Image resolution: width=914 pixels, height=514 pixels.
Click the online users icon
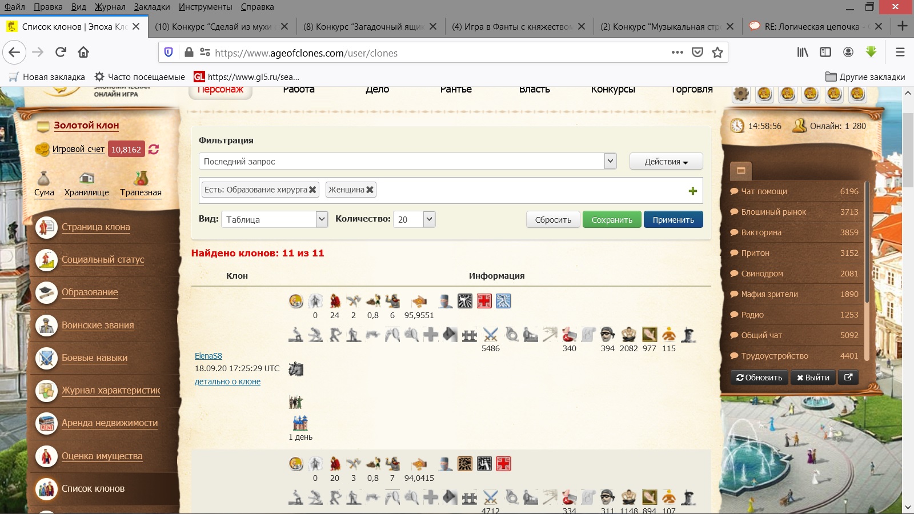coord(799,126)
